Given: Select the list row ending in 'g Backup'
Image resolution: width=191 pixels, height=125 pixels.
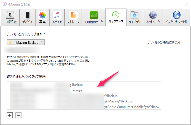Looking at the screenshot, I should [x=84, y=85].
